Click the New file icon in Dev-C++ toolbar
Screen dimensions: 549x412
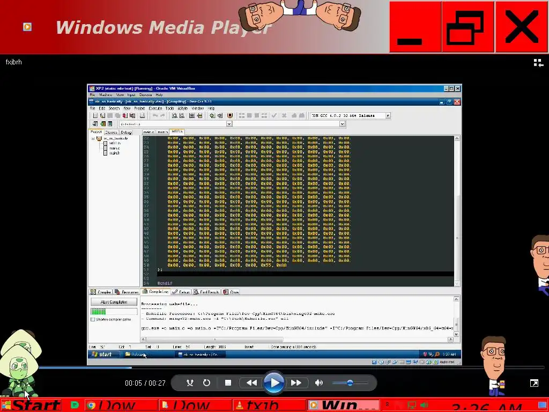[x=95, y=116]
